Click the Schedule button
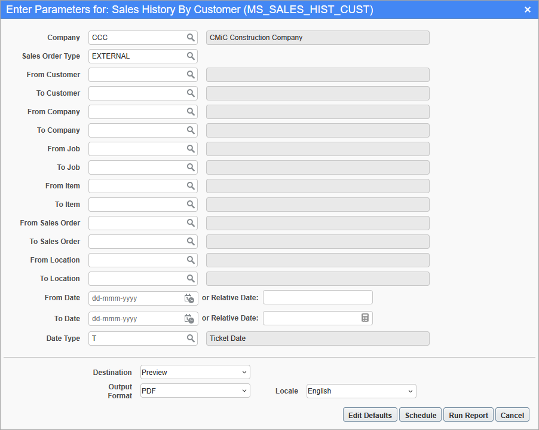Image resolution: width=539 pixels, height=430 pixels. click(x=420, y=415)
